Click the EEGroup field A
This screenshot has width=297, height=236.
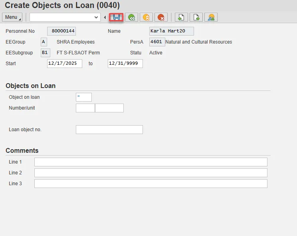pyautogui.click(x=44, y=42)
